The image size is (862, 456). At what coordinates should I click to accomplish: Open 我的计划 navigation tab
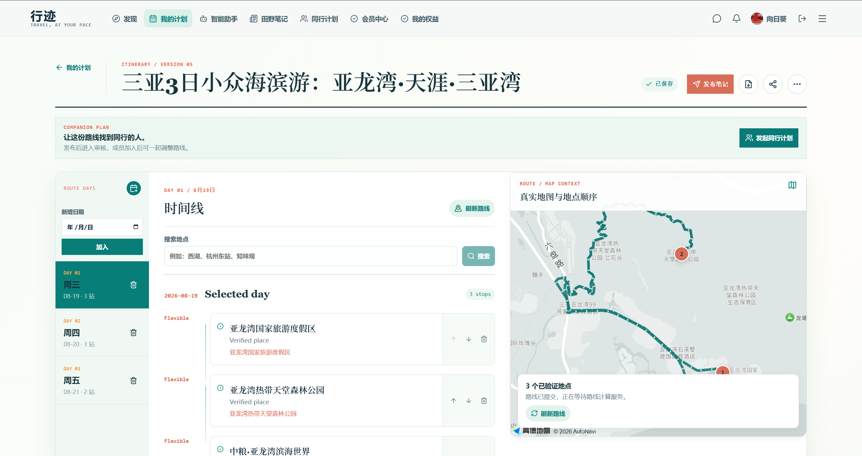pyautogui.click(x=168, y=19)
